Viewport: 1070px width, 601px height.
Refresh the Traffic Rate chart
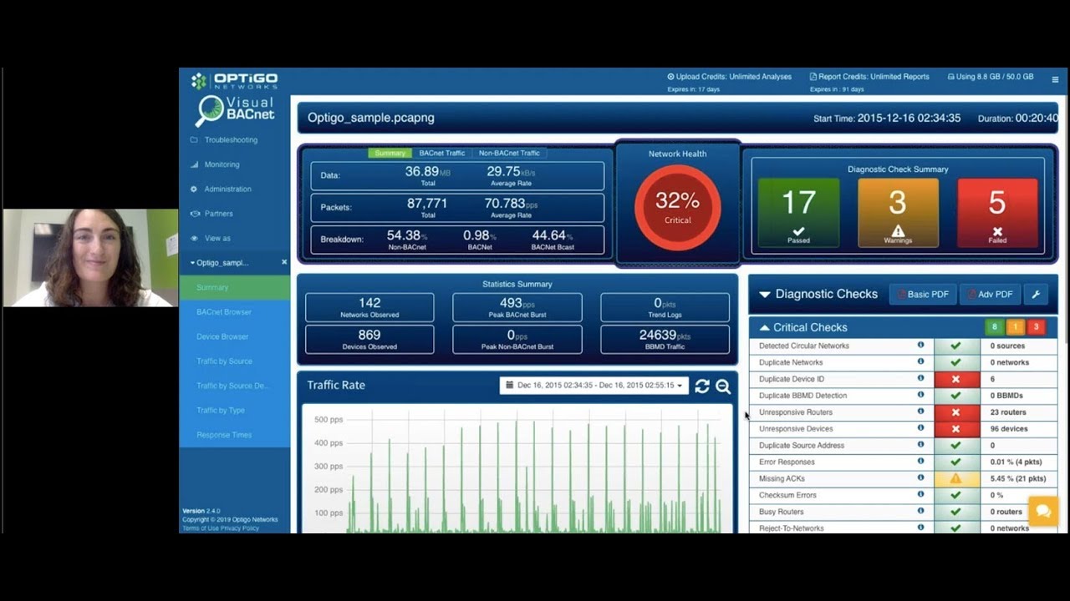[702, 386]
